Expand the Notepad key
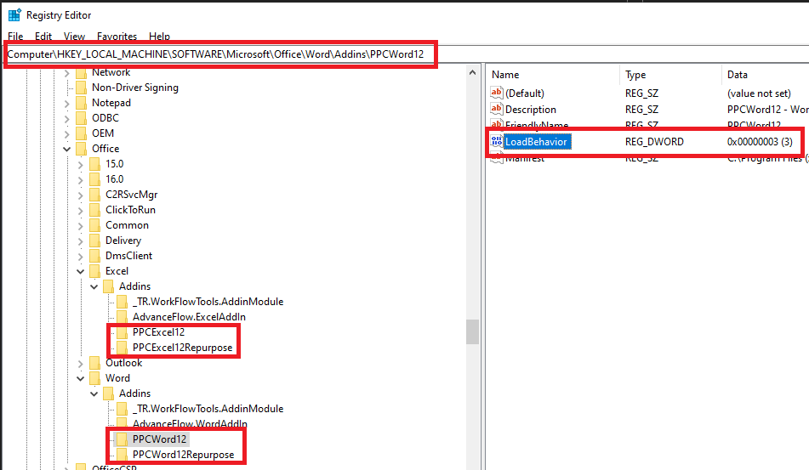Image resolution: width=809 pixels, height=470 pixels. pos(66,104)
